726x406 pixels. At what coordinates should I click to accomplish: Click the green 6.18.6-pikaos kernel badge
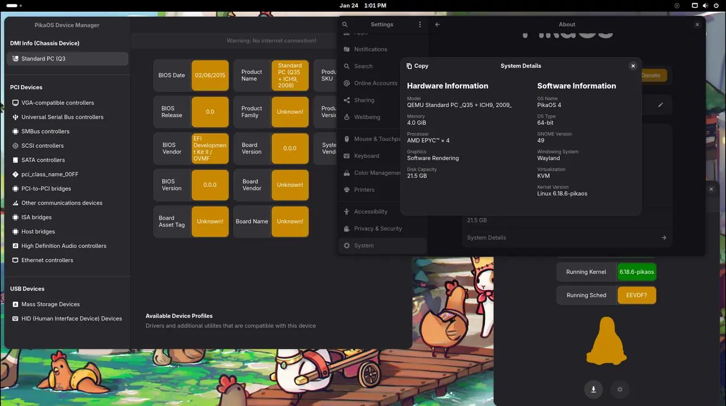(x=636, y=272)
